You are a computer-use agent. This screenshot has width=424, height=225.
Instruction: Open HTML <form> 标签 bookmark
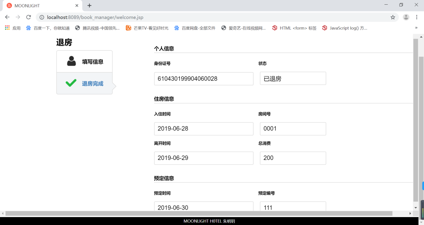coord(294,28)
